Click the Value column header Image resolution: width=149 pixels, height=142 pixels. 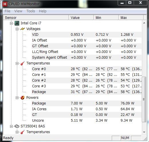coord(81,17)
